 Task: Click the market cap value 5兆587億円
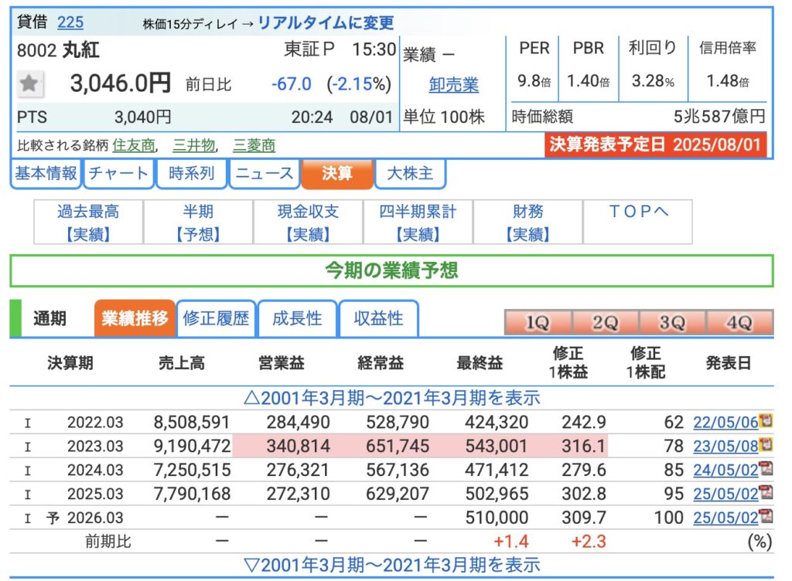coord(719,117)
